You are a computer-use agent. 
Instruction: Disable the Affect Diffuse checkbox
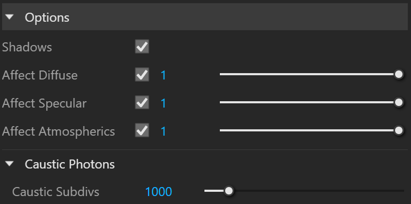142,75
